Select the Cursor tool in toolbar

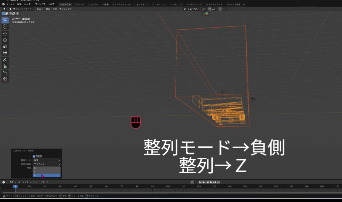pos(5,26)
